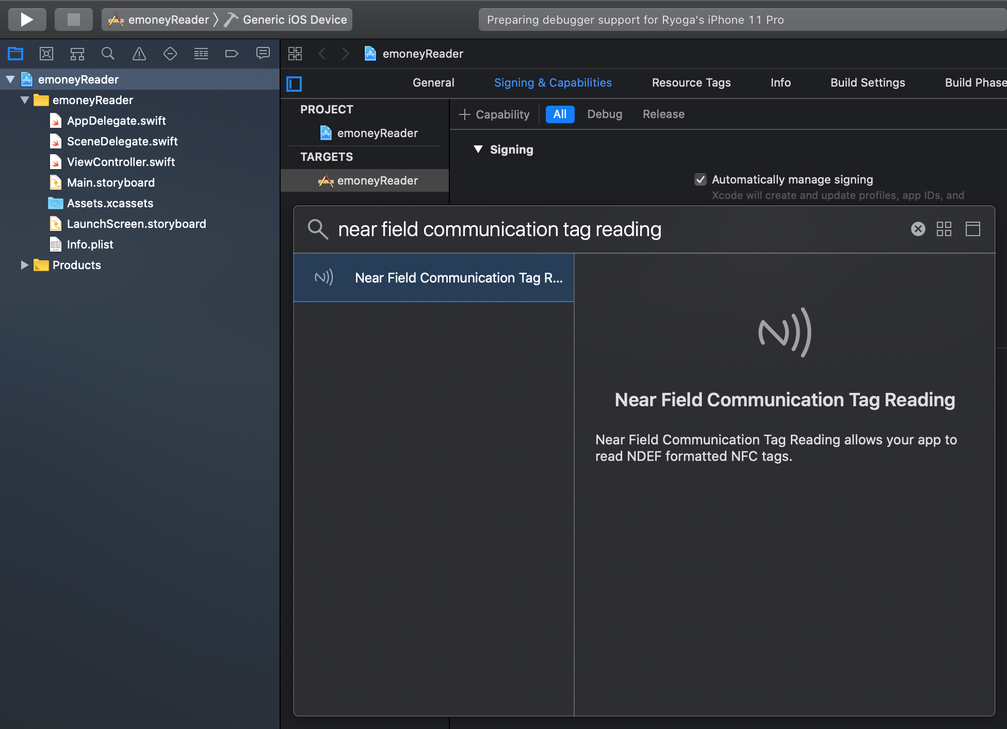The image size is (1007, 729).
Task: Switch to the Build Settings tab
Action: point(868,82)
